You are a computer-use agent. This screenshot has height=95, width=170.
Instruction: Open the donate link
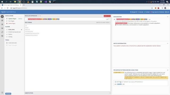pyautogui.click(x=141, y=12)
